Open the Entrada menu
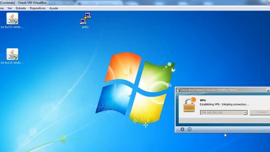The image size is (270, 152). tap(21, 8)
